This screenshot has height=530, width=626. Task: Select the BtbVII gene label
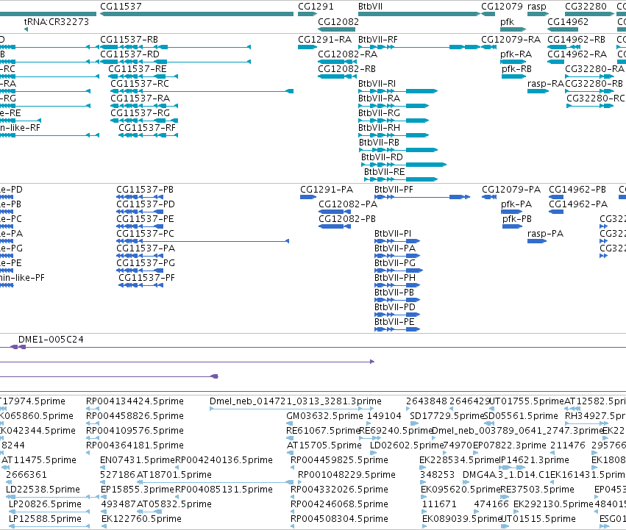pos(370,7)
